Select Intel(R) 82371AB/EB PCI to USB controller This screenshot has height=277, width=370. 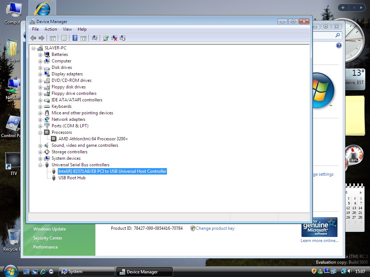tap(112, 171)
